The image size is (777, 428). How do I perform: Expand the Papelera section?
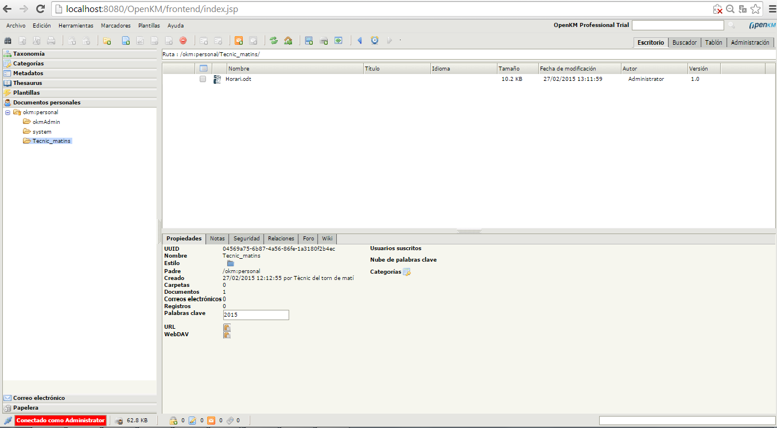(26, 408)
